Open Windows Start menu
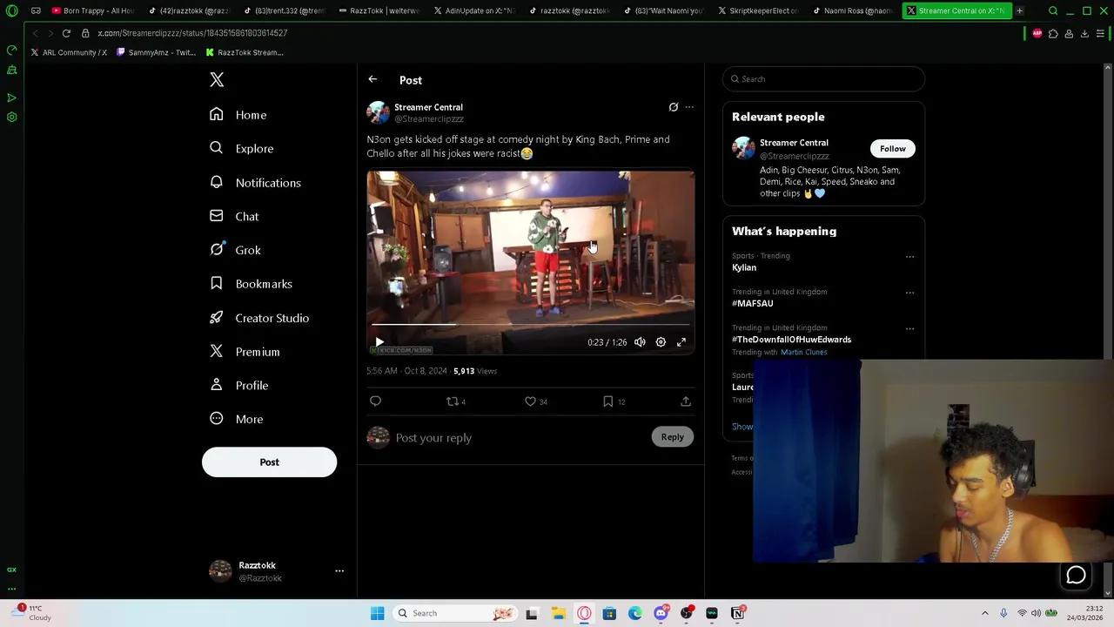The image size is (1114, 627). pos(377,613)
